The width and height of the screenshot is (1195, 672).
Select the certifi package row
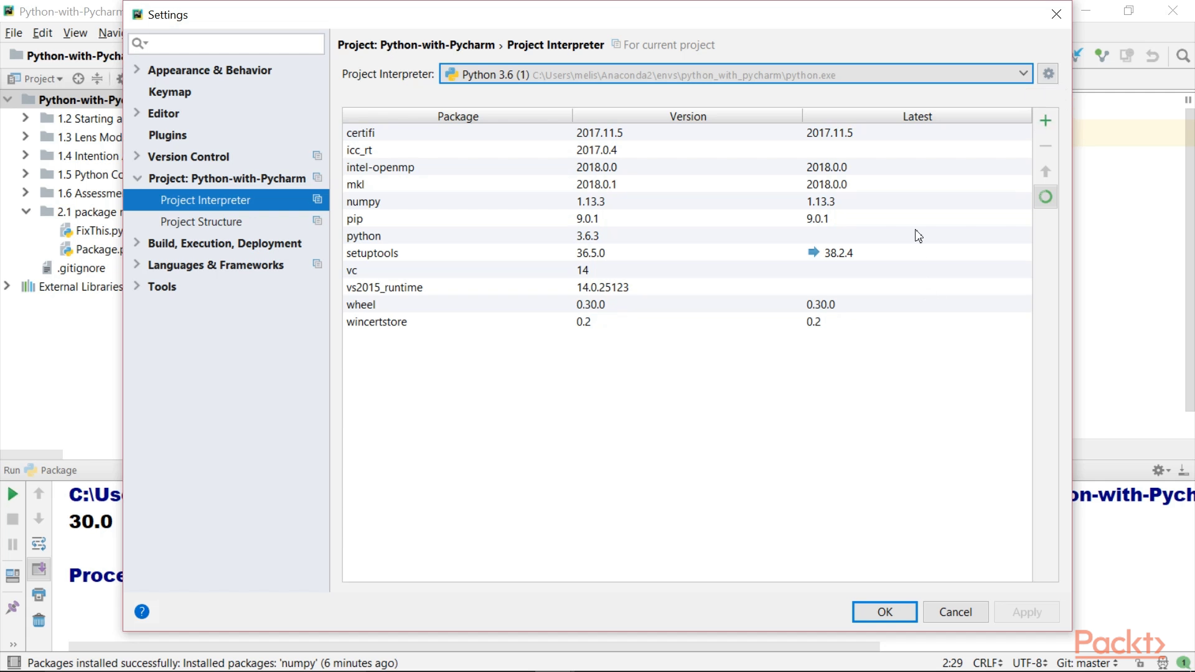(x=687, y=133)
